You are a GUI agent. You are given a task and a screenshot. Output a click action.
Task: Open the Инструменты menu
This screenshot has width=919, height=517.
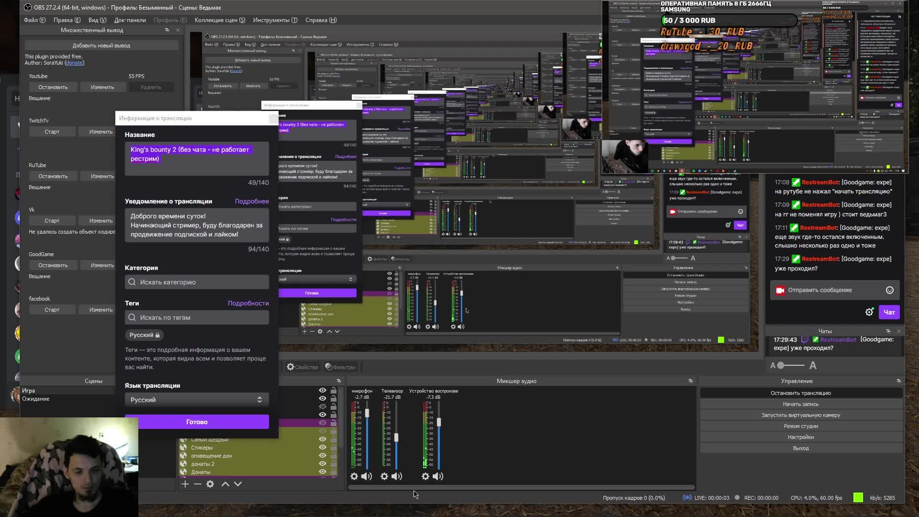(x=275, y=20)
